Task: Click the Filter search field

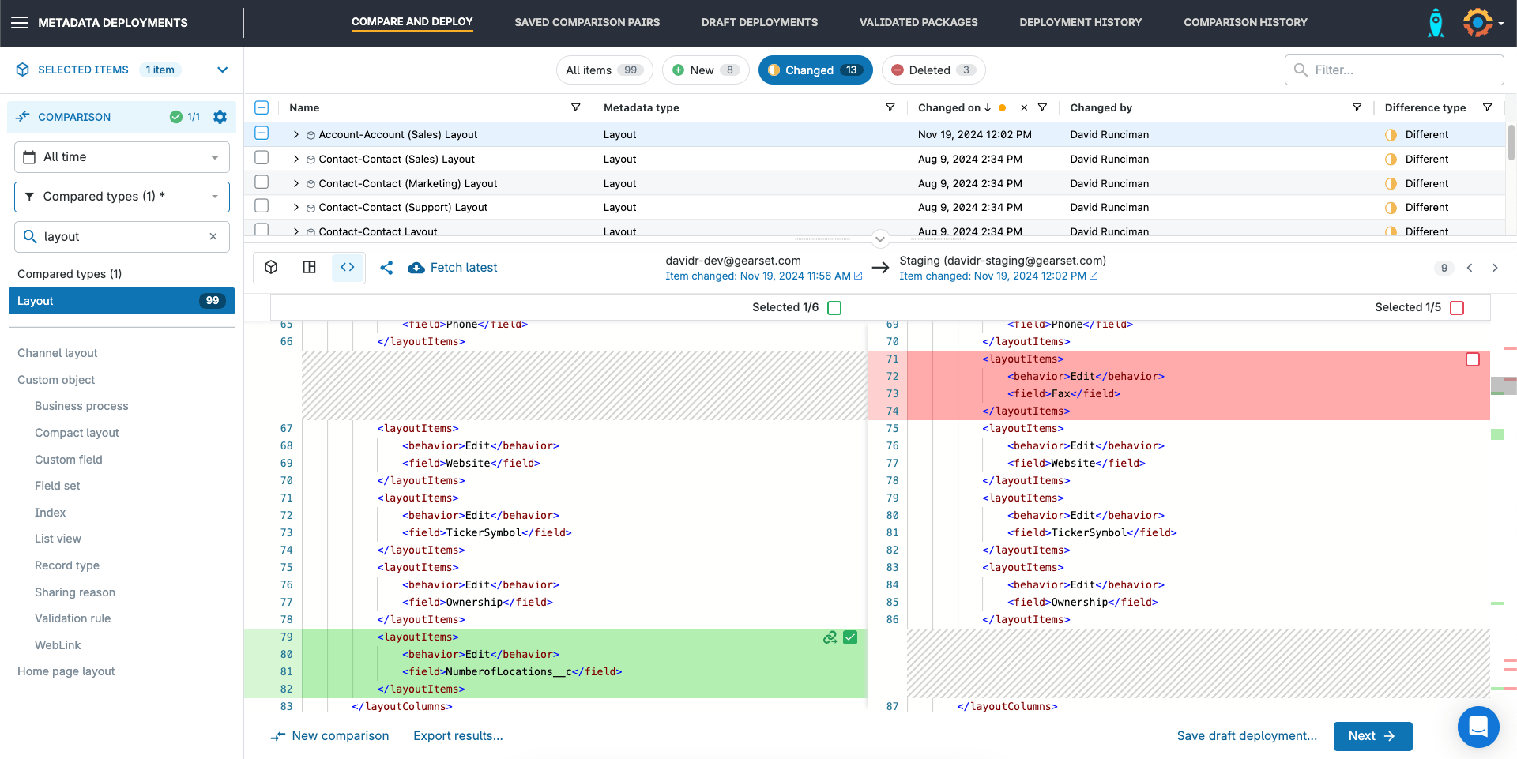Action: point(1402,70)
